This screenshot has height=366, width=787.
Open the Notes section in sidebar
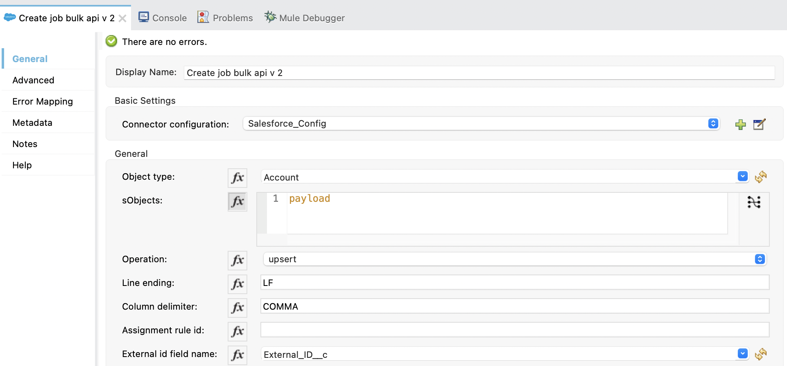click(x=48, y=144)
